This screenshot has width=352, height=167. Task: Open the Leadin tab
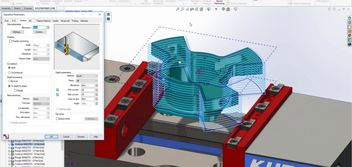coord(55,21)
